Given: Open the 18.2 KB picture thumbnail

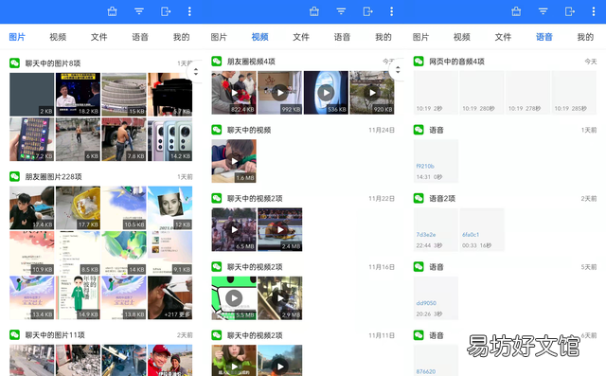Looking at the screenshot, I should 78,95.
